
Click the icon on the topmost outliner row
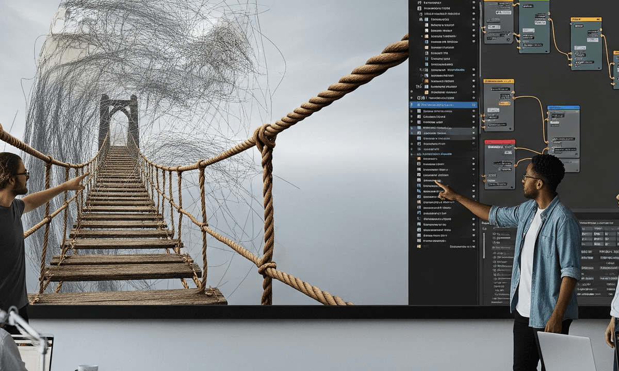418,4
